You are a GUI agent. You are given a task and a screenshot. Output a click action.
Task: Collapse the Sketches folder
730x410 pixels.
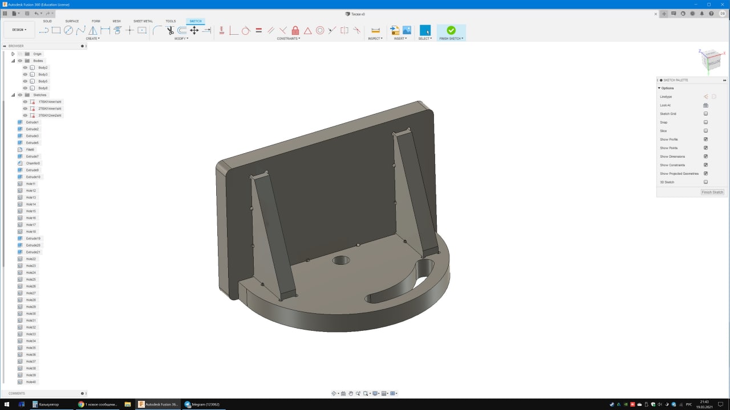tap(13, 95)
